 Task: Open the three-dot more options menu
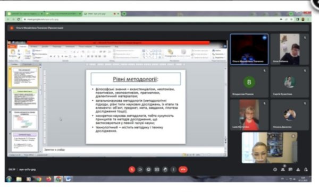173,170
